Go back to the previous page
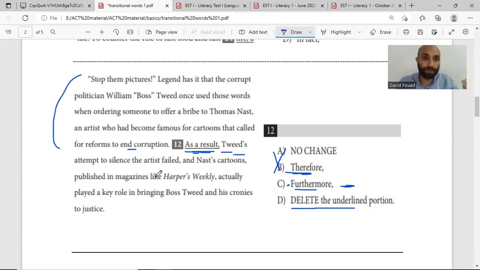Screen dimensions: 480x270 coord(10,18)
